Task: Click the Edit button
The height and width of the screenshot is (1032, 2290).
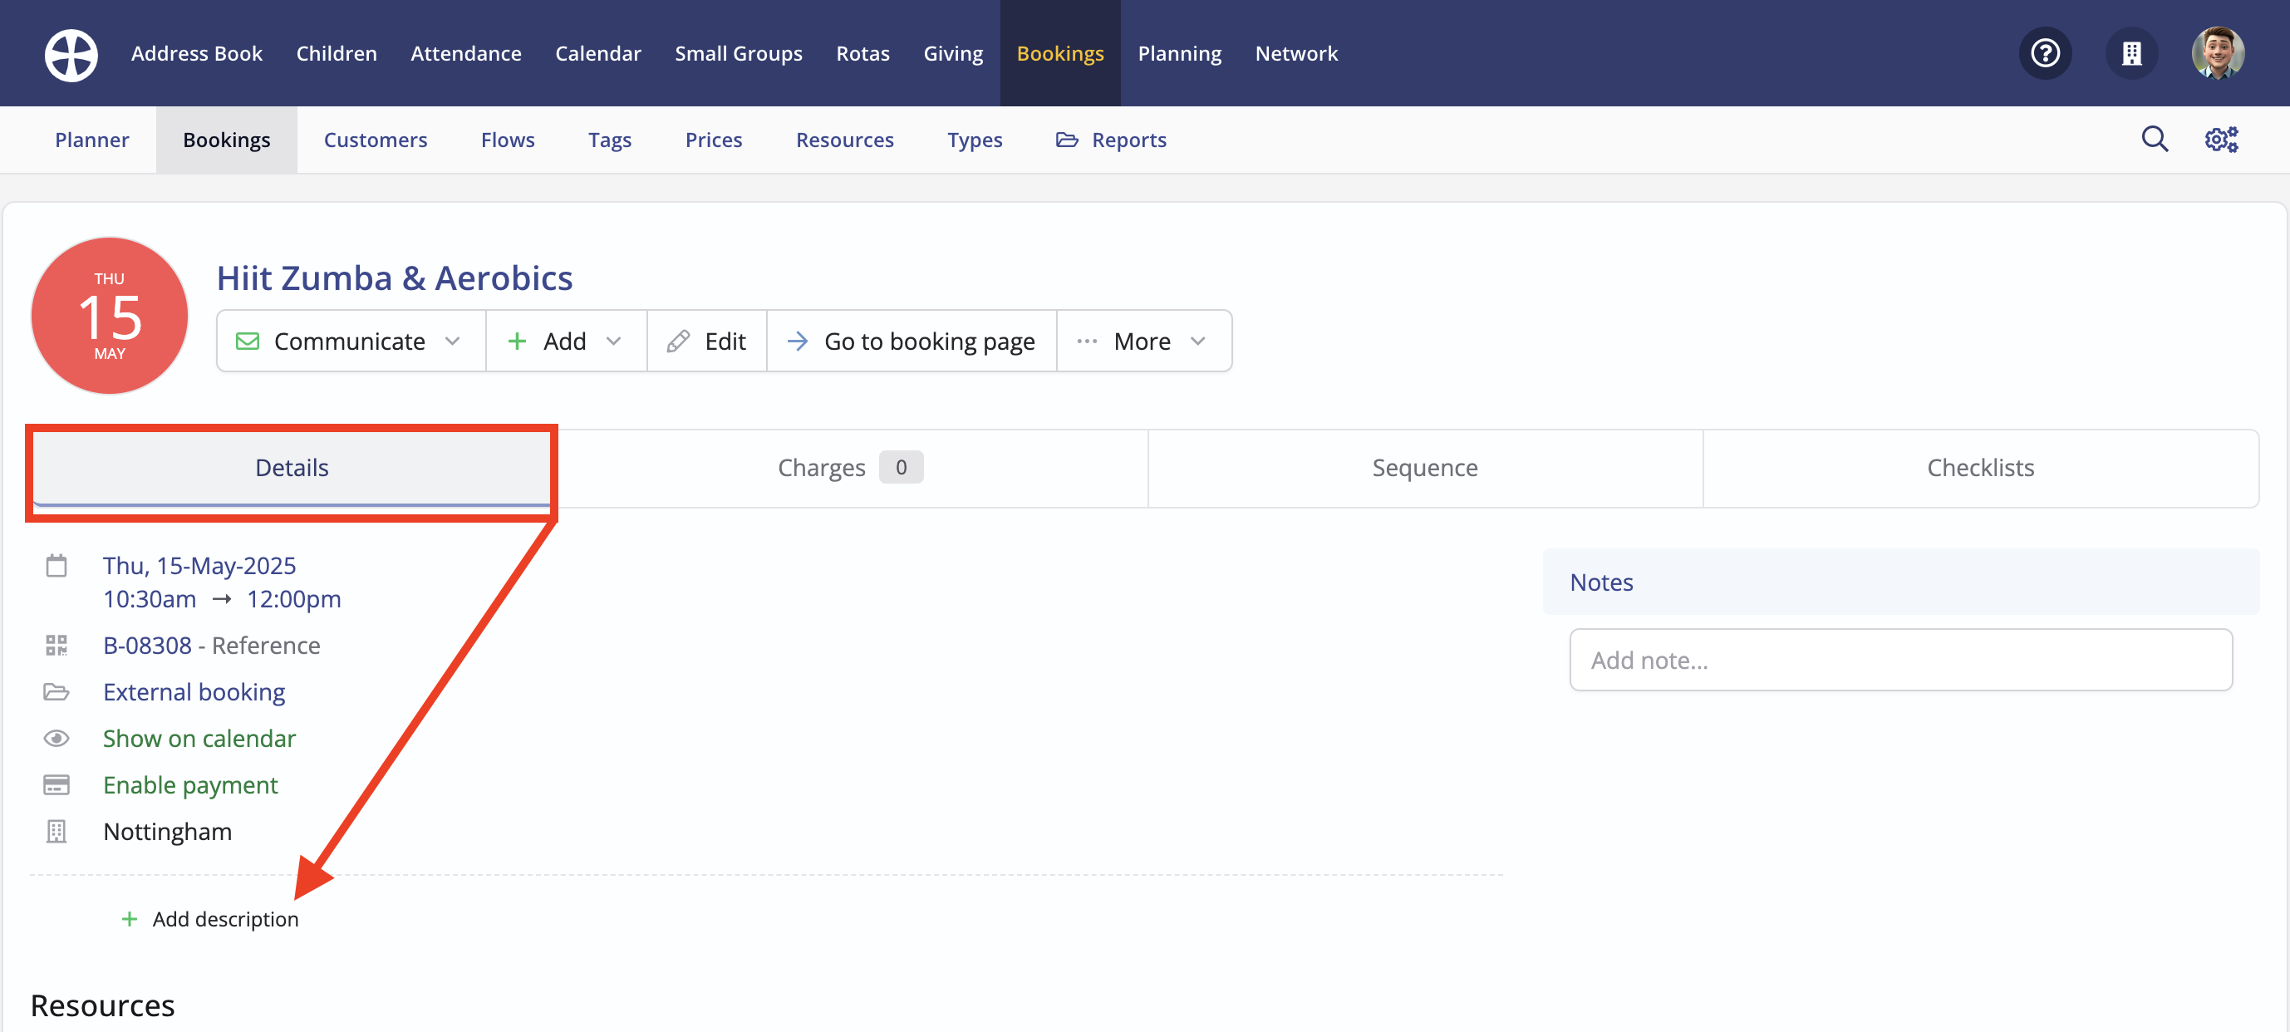Action: pyautogui.click(x=707, y=341)
